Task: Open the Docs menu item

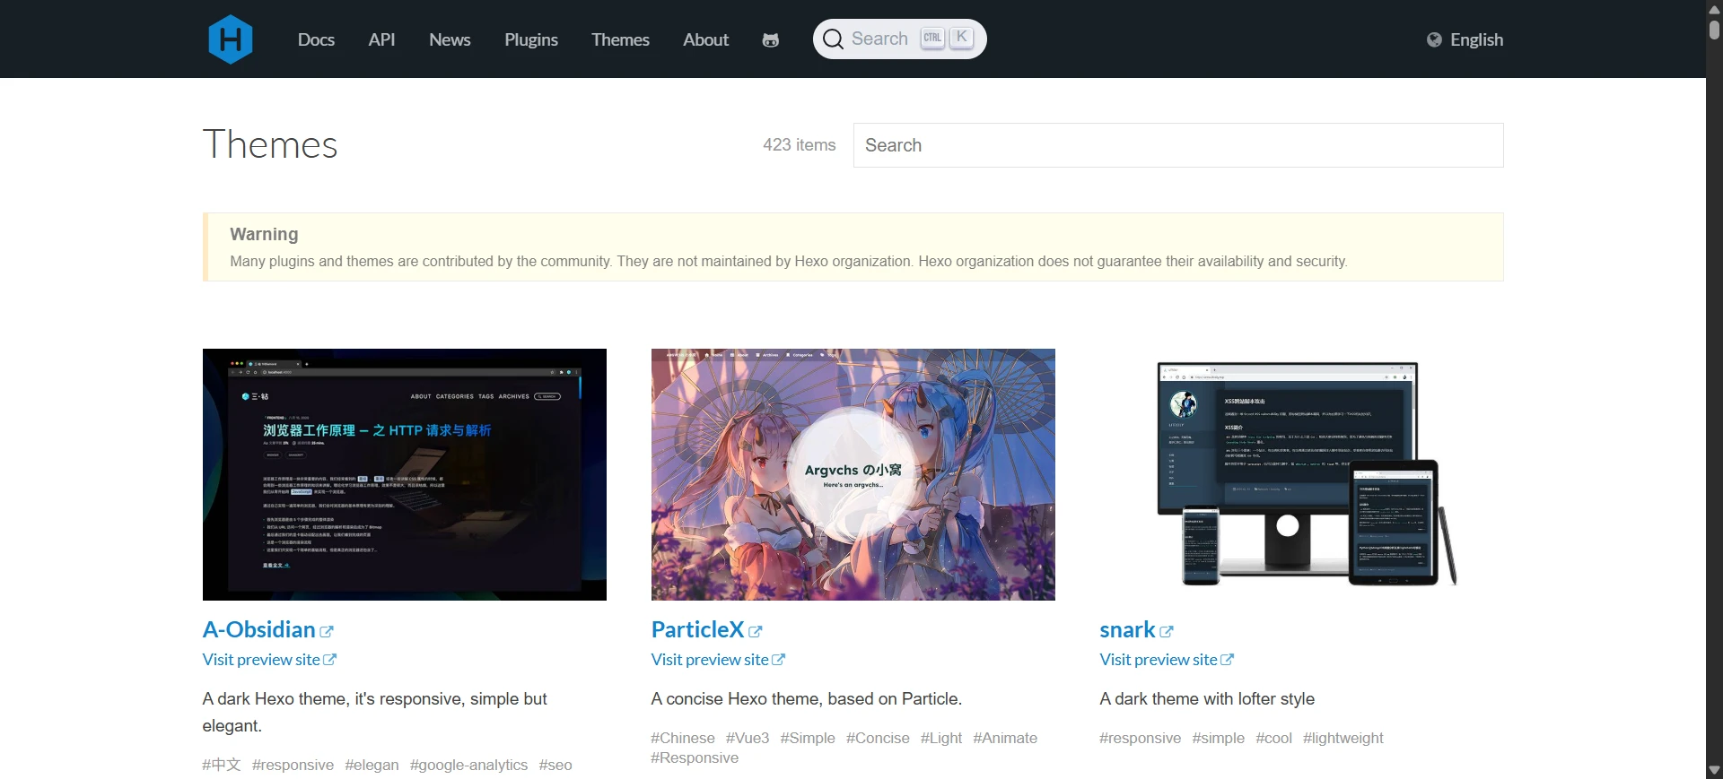Action: (316, 39)
